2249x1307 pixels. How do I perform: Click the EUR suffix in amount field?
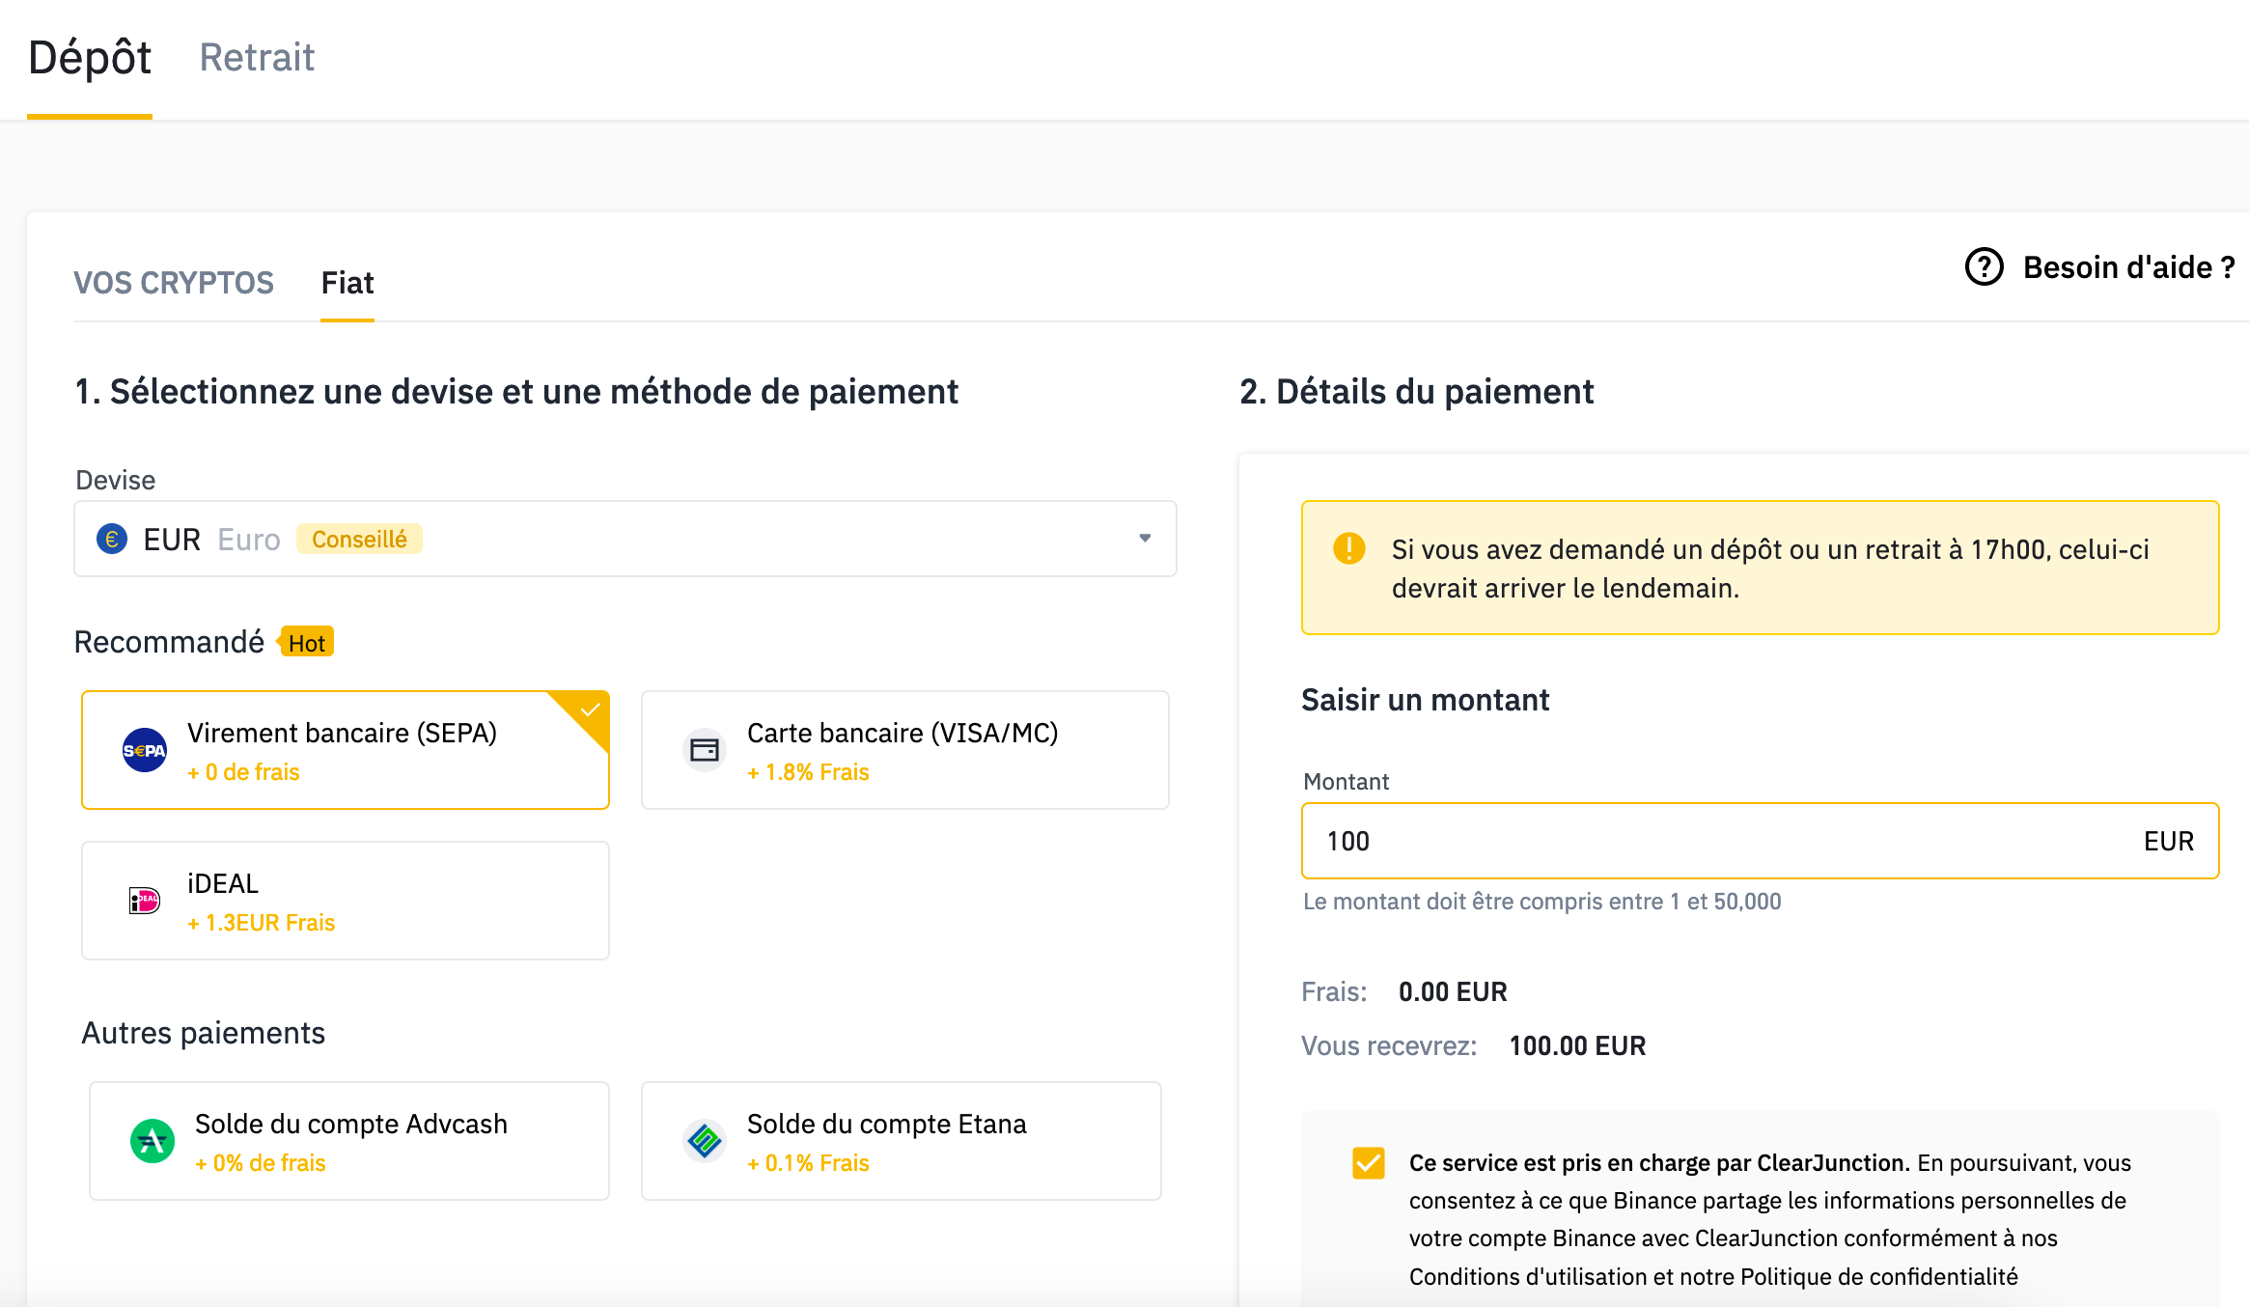(2169, 842)
